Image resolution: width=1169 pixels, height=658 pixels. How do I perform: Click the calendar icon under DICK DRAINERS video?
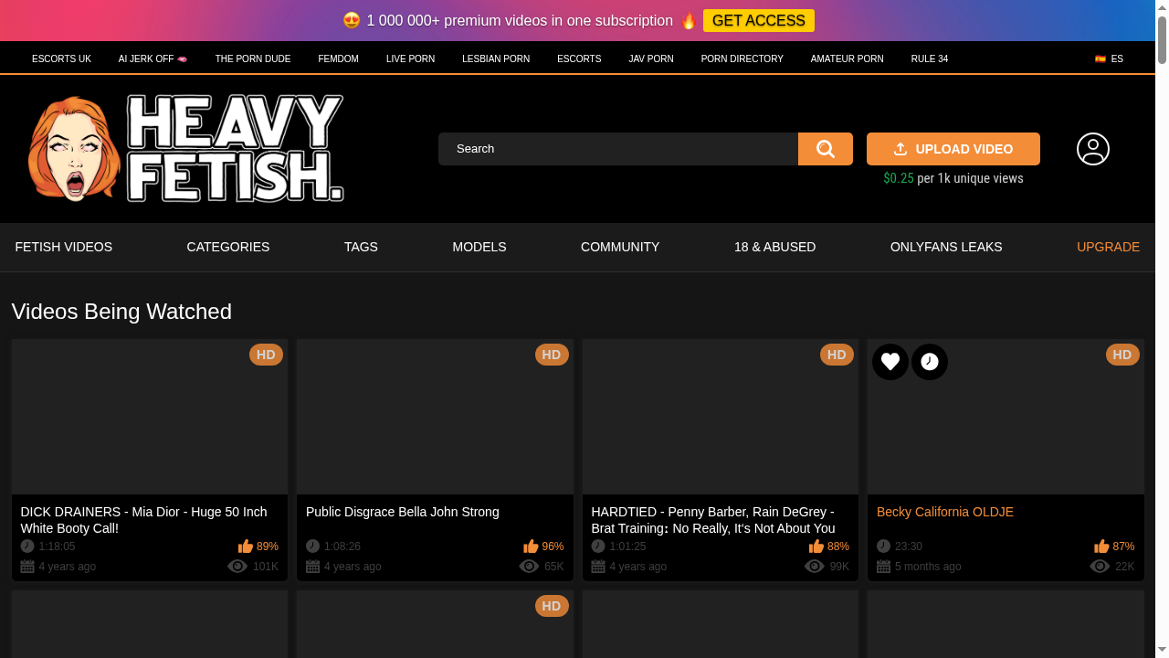[x=26, y=566]
